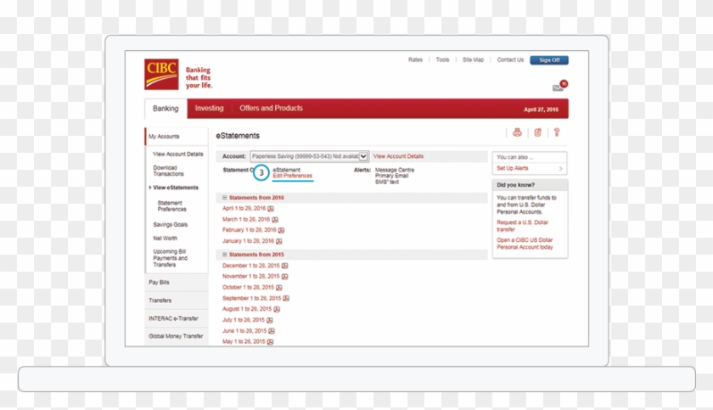
Task: Open the July 1 to 28, 2015 statement
Action: (244, 321)
